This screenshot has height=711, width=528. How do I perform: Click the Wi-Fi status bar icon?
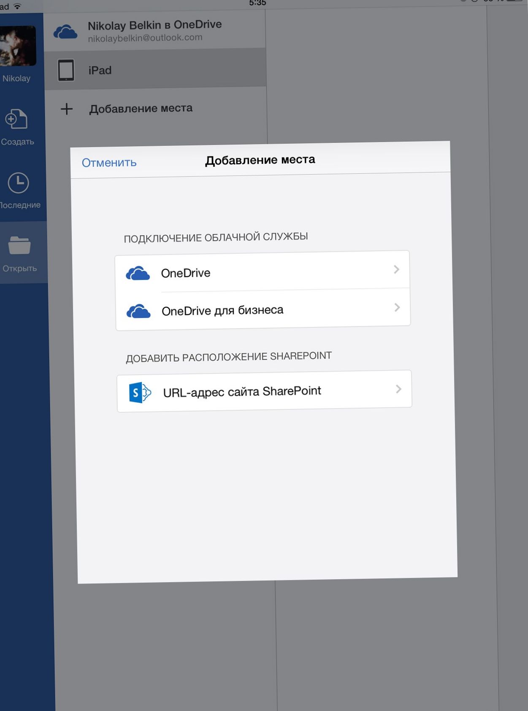pos(18,6)
